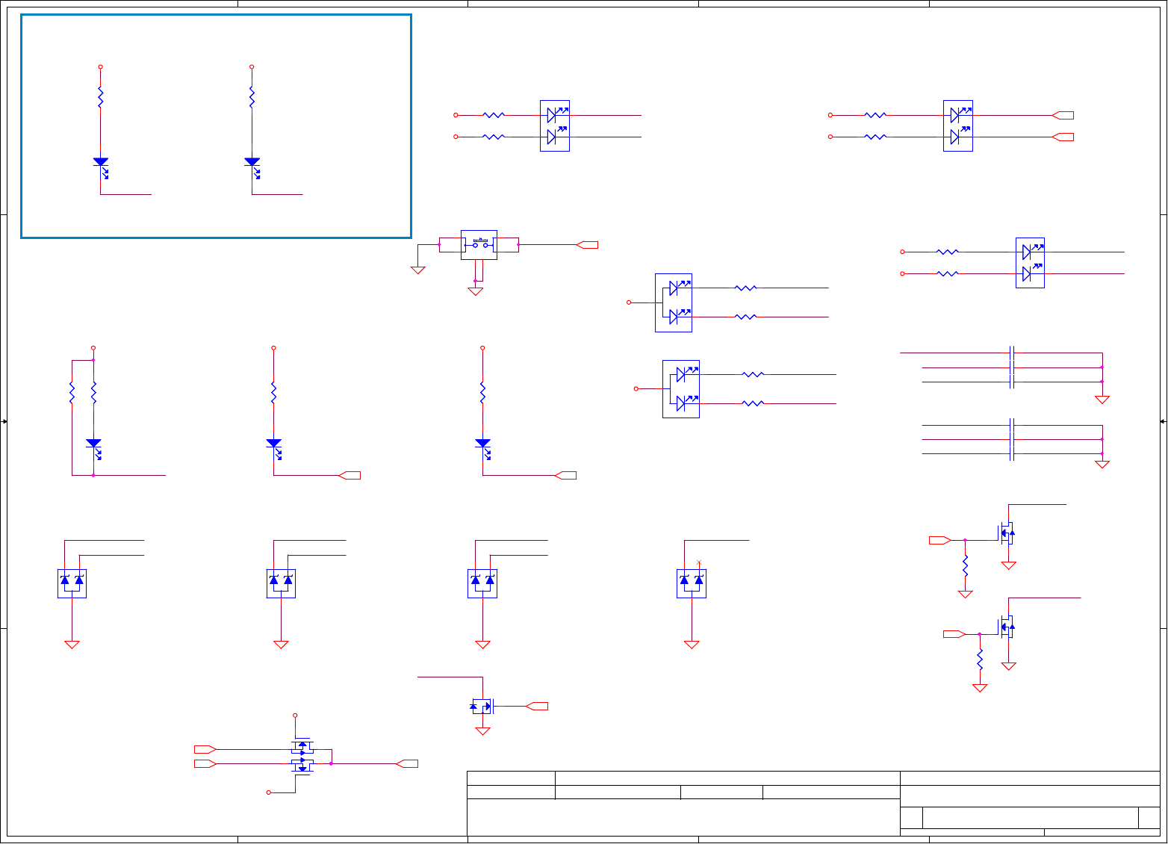Pick the no-connect X marker on the diode array

coord(698,562)
